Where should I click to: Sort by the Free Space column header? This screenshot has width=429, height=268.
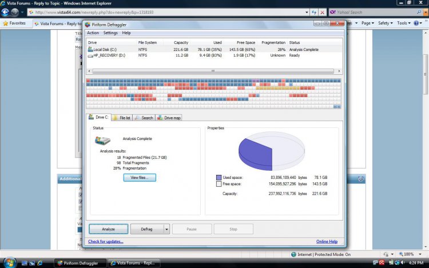point(246,43)
